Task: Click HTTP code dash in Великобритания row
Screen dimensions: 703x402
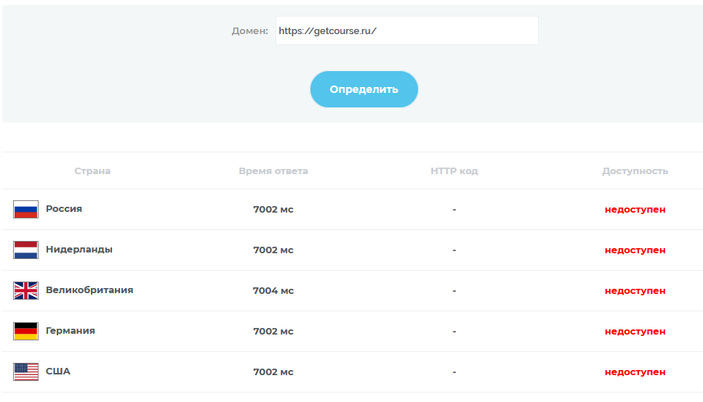Action: pyautogui.click(x=454, y=291)
